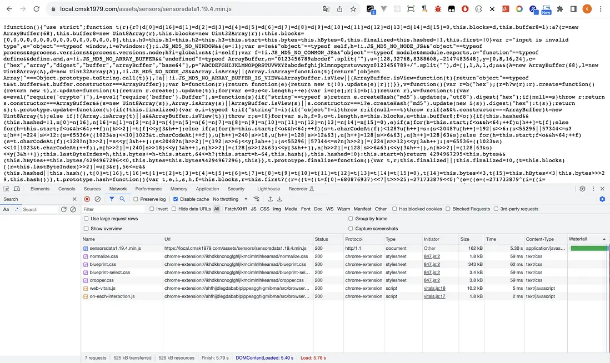Viewport: 610px width, 363px height.
Task: Open network search with the magnifier
Action: 122,199
